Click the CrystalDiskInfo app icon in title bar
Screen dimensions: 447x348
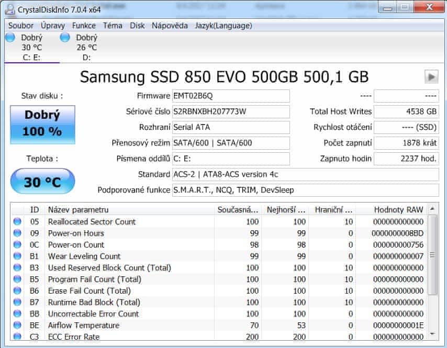[9, 9]
